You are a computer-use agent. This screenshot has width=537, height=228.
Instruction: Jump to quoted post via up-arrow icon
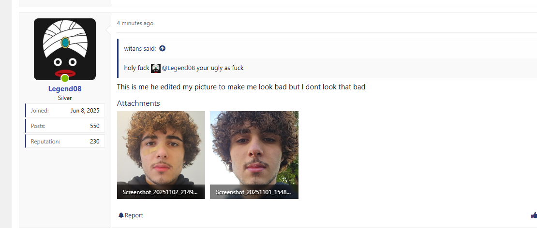pyautogui.click(x=163, y=48)
